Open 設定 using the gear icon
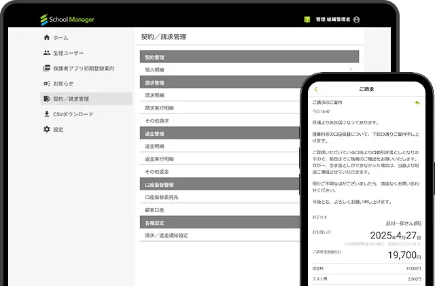This screenshot has width=435, height=286. [x=46, y=129]
